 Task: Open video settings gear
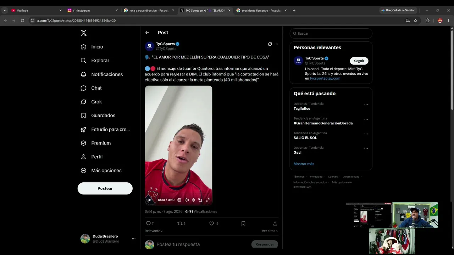193,200
